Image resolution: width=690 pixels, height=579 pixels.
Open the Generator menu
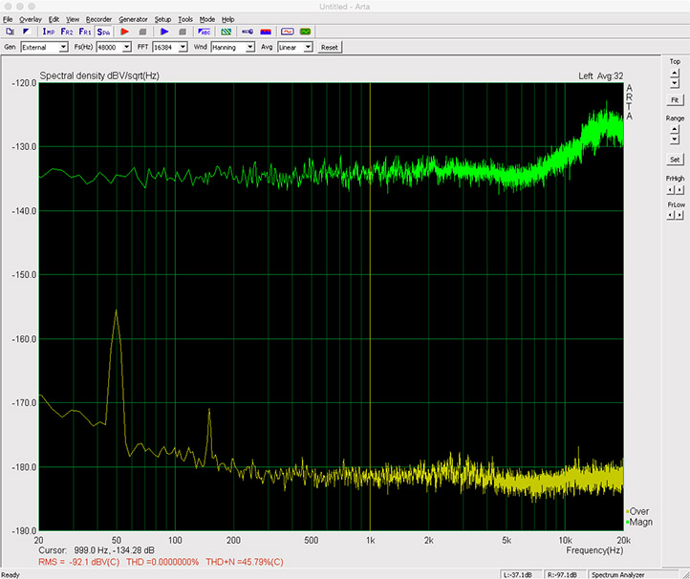pos(134,19)
